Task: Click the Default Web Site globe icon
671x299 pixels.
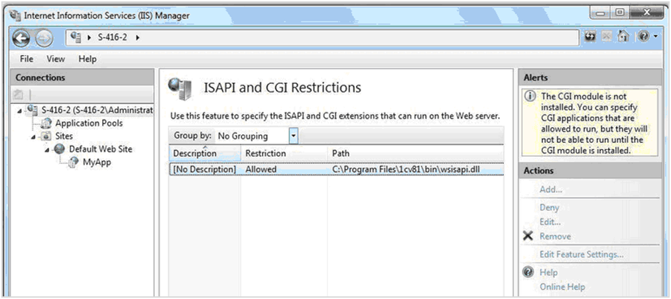Action: point(60,149)
